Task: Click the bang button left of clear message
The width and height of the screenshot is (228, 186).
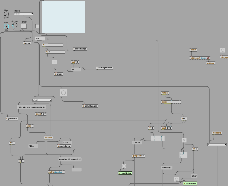Action: (x=176, y=179)
